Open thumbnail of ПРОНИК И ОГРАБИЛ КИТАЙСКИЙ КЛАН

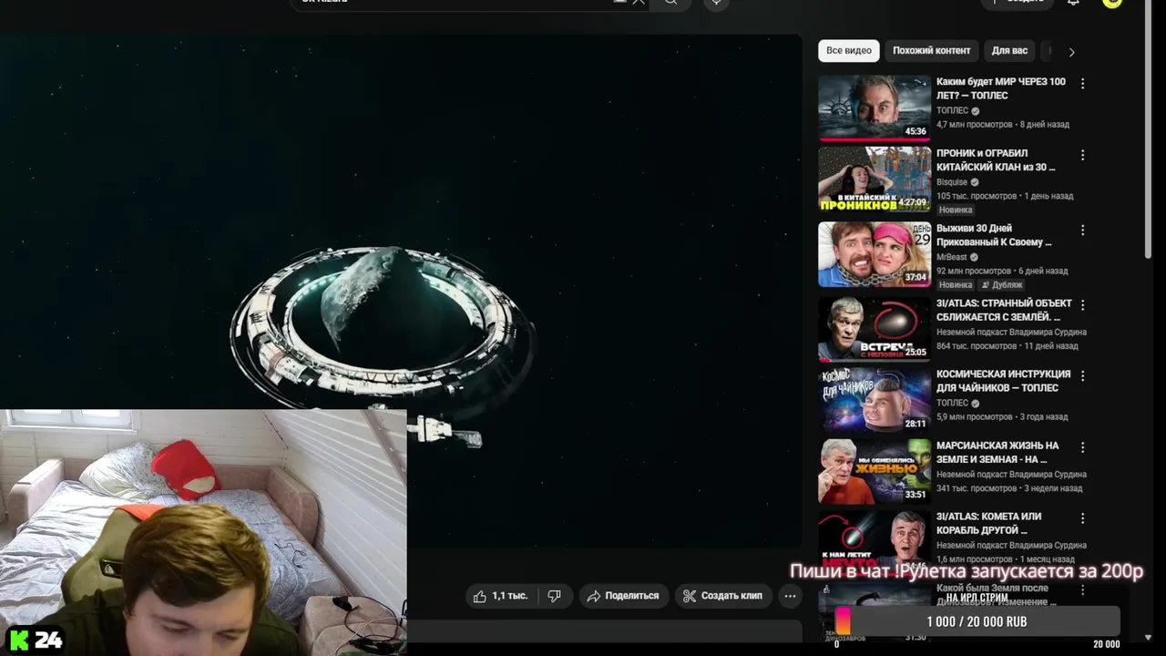pos(874,179)
